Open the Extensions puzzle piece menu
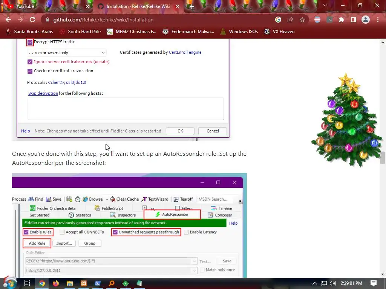 342,20
